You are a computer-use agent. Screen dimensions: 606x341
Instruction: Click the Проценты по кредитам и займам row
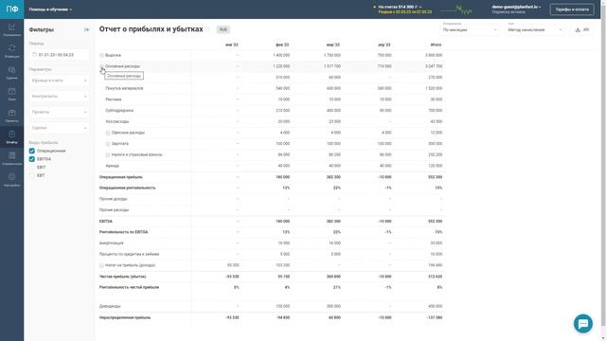[272, 254]
